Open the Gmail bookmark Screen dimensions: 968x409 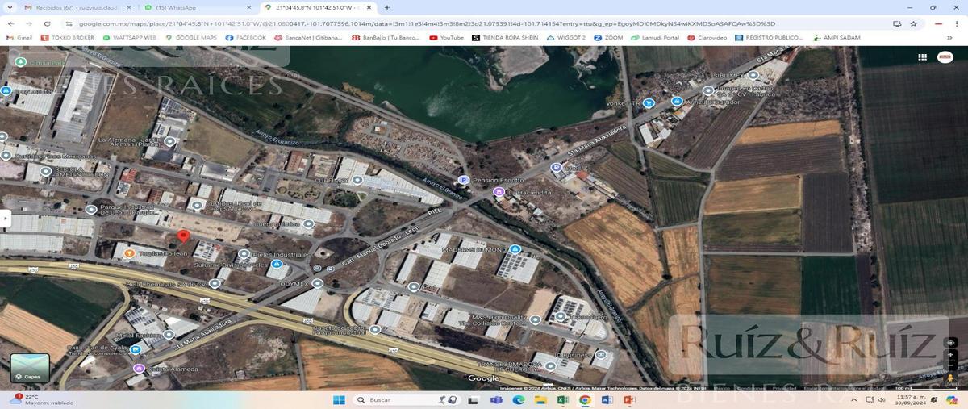click(x=19, y=38)
